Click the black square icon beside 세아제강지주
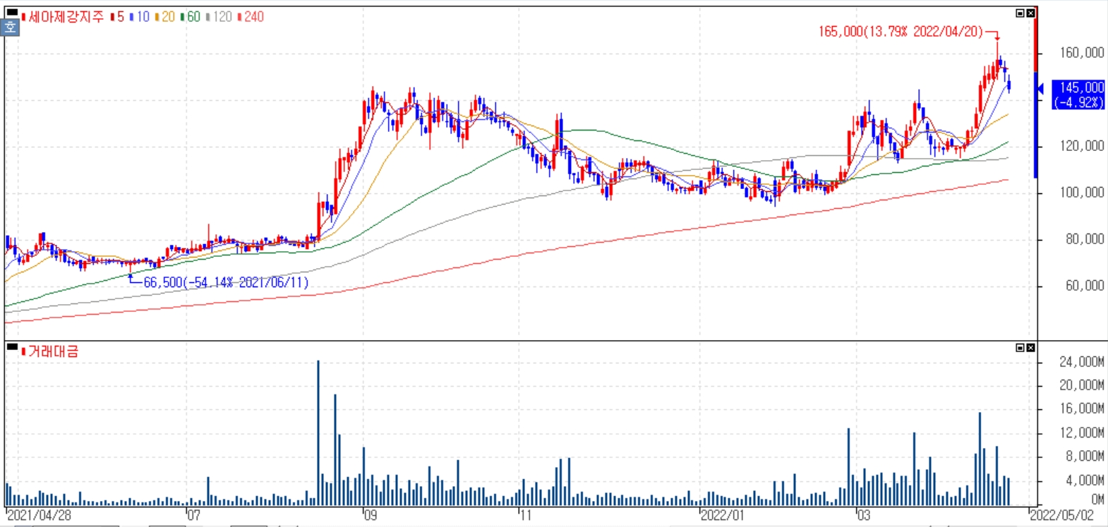 (11, 12)
